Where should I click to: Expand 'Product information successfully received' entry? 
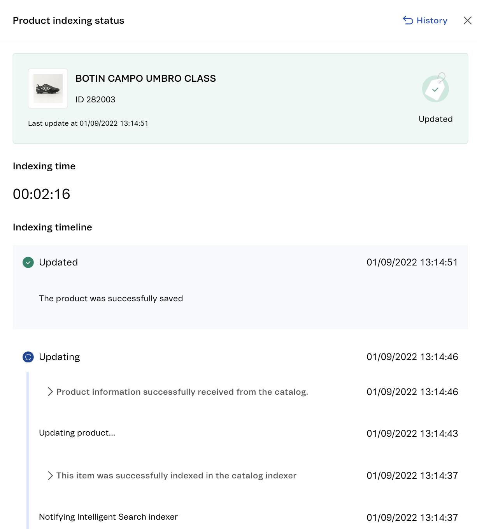pyautogui.click(x=50, y=392)
